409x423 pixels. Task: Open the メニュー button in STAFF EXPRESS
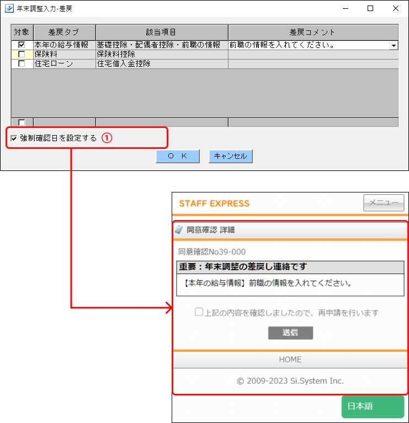(x=384, y=202)
